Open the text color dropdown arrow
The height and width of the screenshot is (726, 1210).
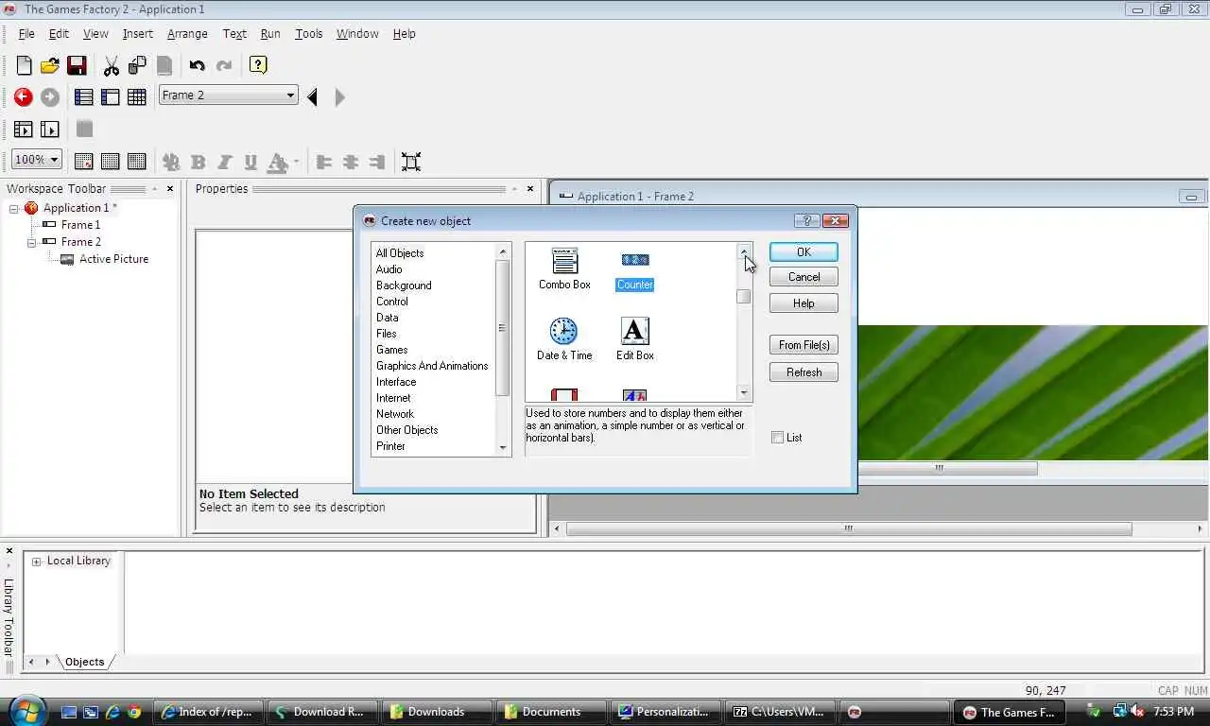(x=296, y=162)
